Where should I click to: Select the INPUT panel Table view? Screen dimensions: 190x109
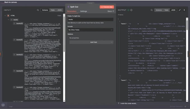coord(53,10)
